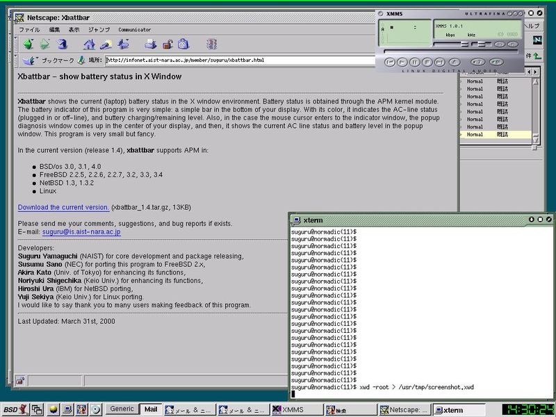Click XMMS previous track button
Viewport: 556px width, 417px height.
tap(389, 63)
